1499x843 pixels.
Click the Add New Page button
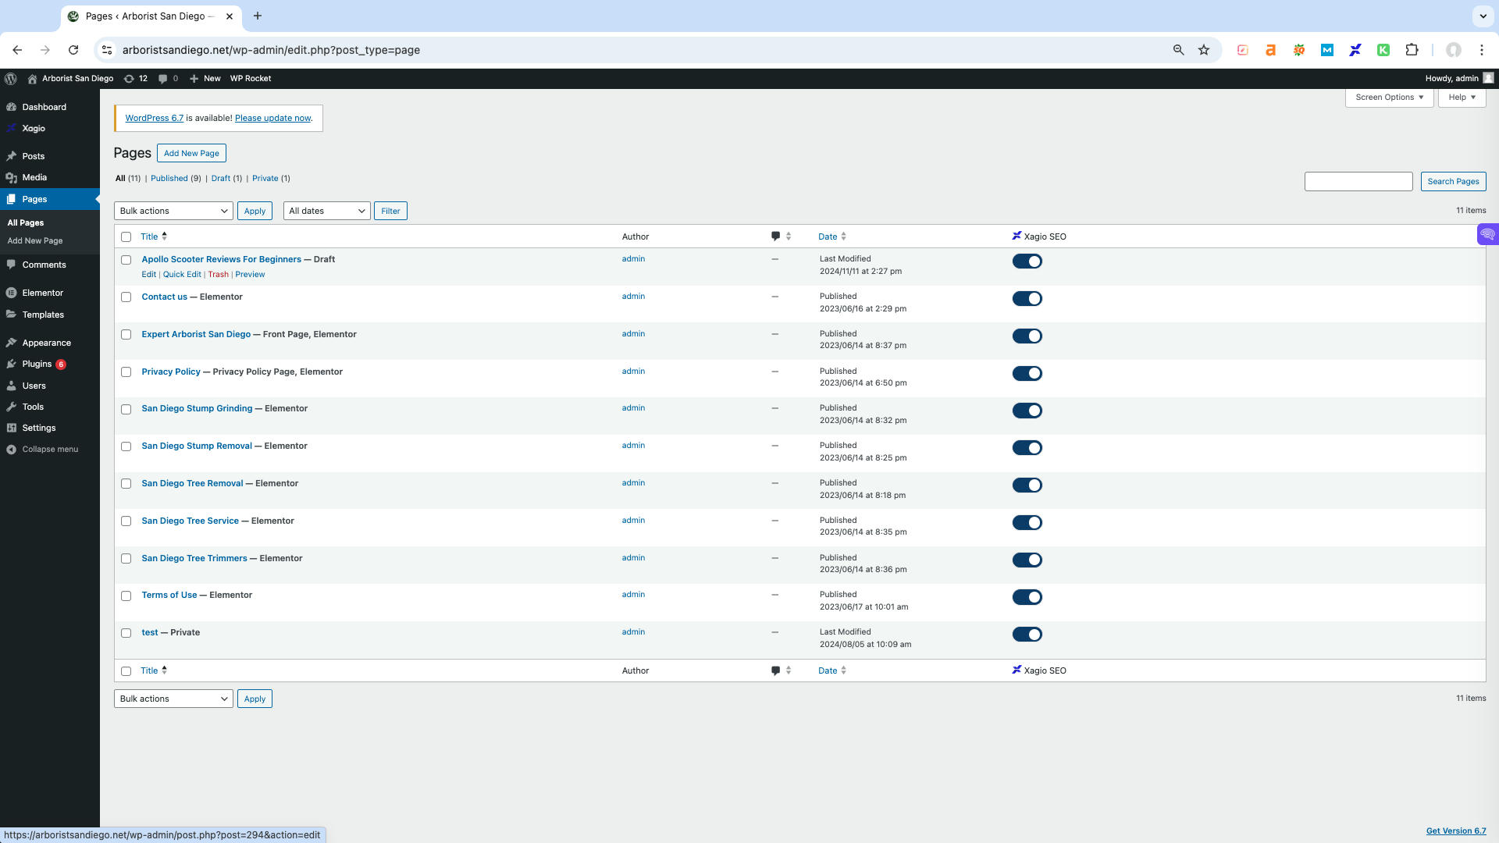pos(191,154)
